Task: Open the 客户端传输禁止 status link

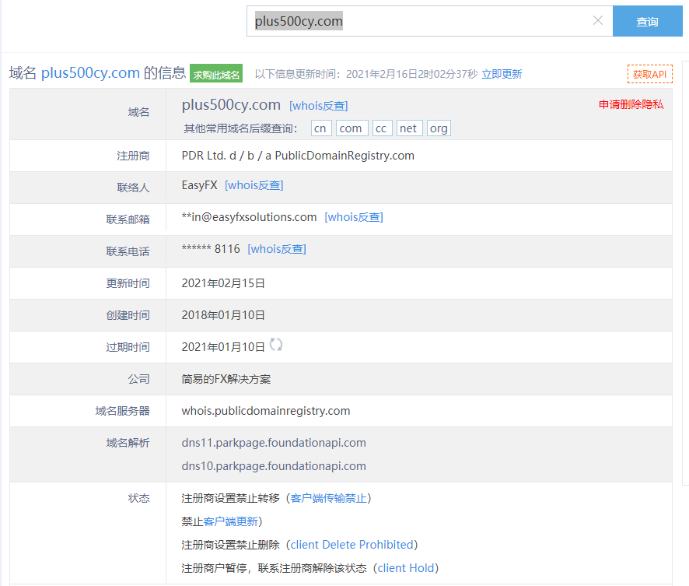Action: click(330, 498)
